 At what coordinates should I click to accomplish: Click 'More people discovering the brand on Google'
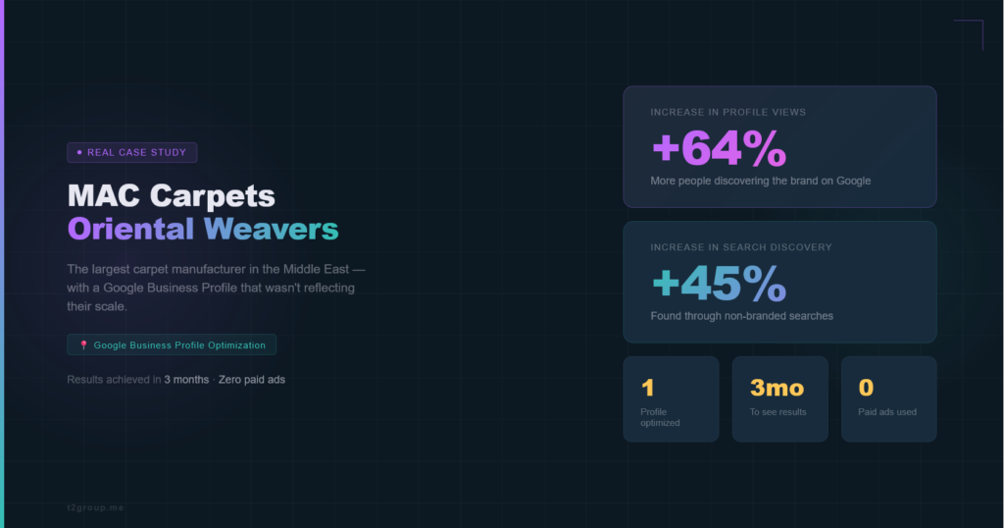tap(760, 181)
